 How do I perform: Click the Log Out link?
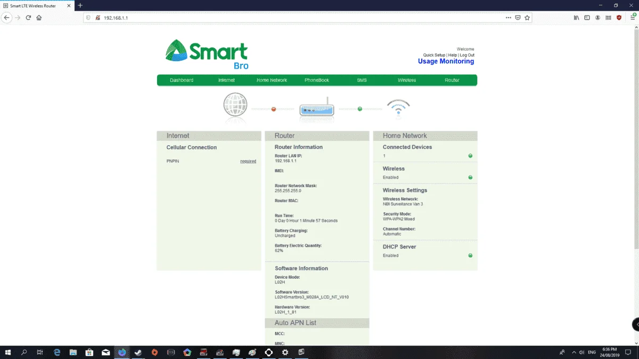tap(467, 55)
